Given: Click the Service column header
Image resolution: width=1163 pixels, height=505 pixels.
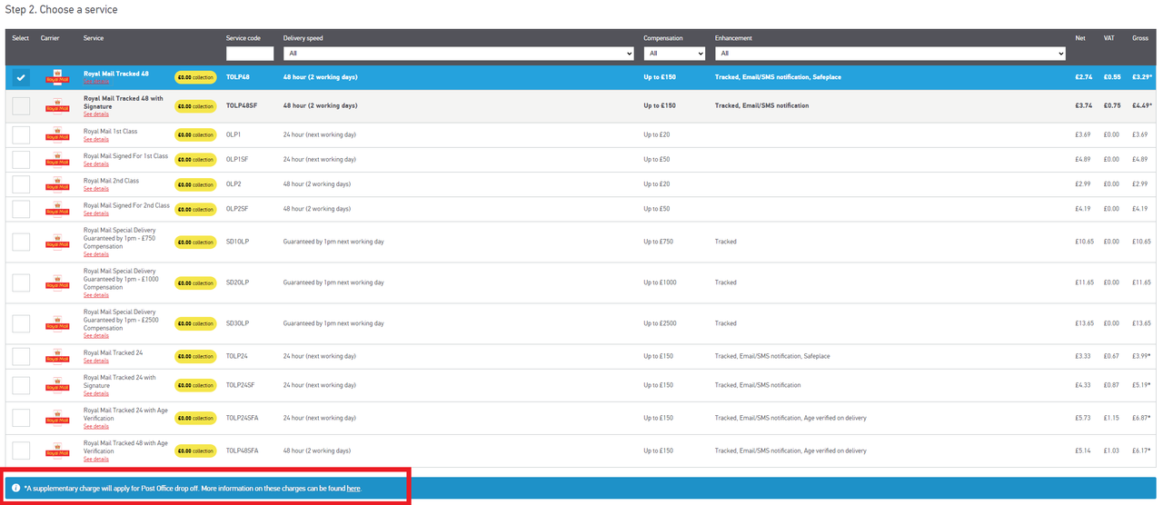Looking at the screenshot, I should click(x=94, y=38).
